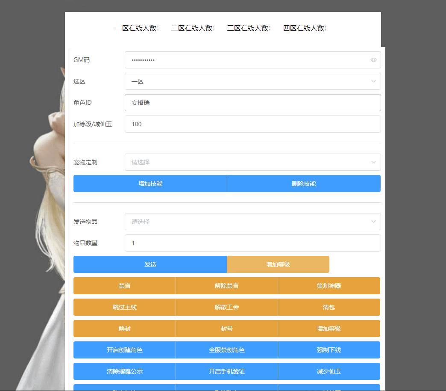Click the 解封 unban button
This screenshot has height=391, width=446.
tap(124, 329)
